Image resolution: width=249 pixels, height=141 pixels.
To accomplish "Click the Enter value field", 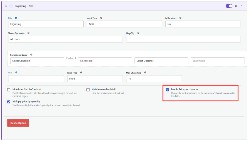I will [x=218, y=61].
